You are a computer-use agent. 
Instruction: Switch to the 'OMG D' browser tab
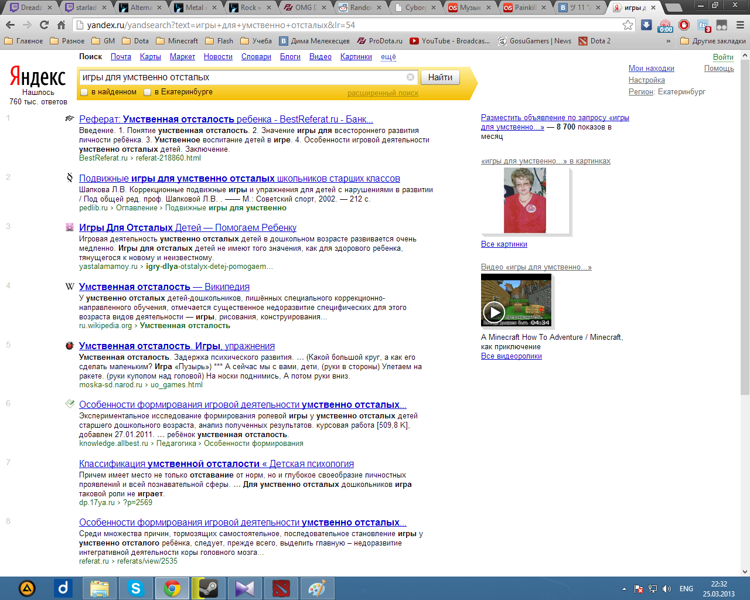306,8
